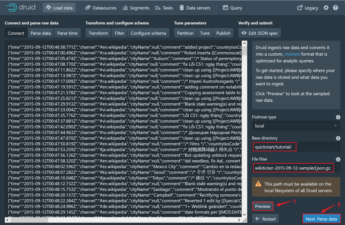345x225 pixels.
Task: Click the row with cityName Seoul
Action: click(125, 172)
